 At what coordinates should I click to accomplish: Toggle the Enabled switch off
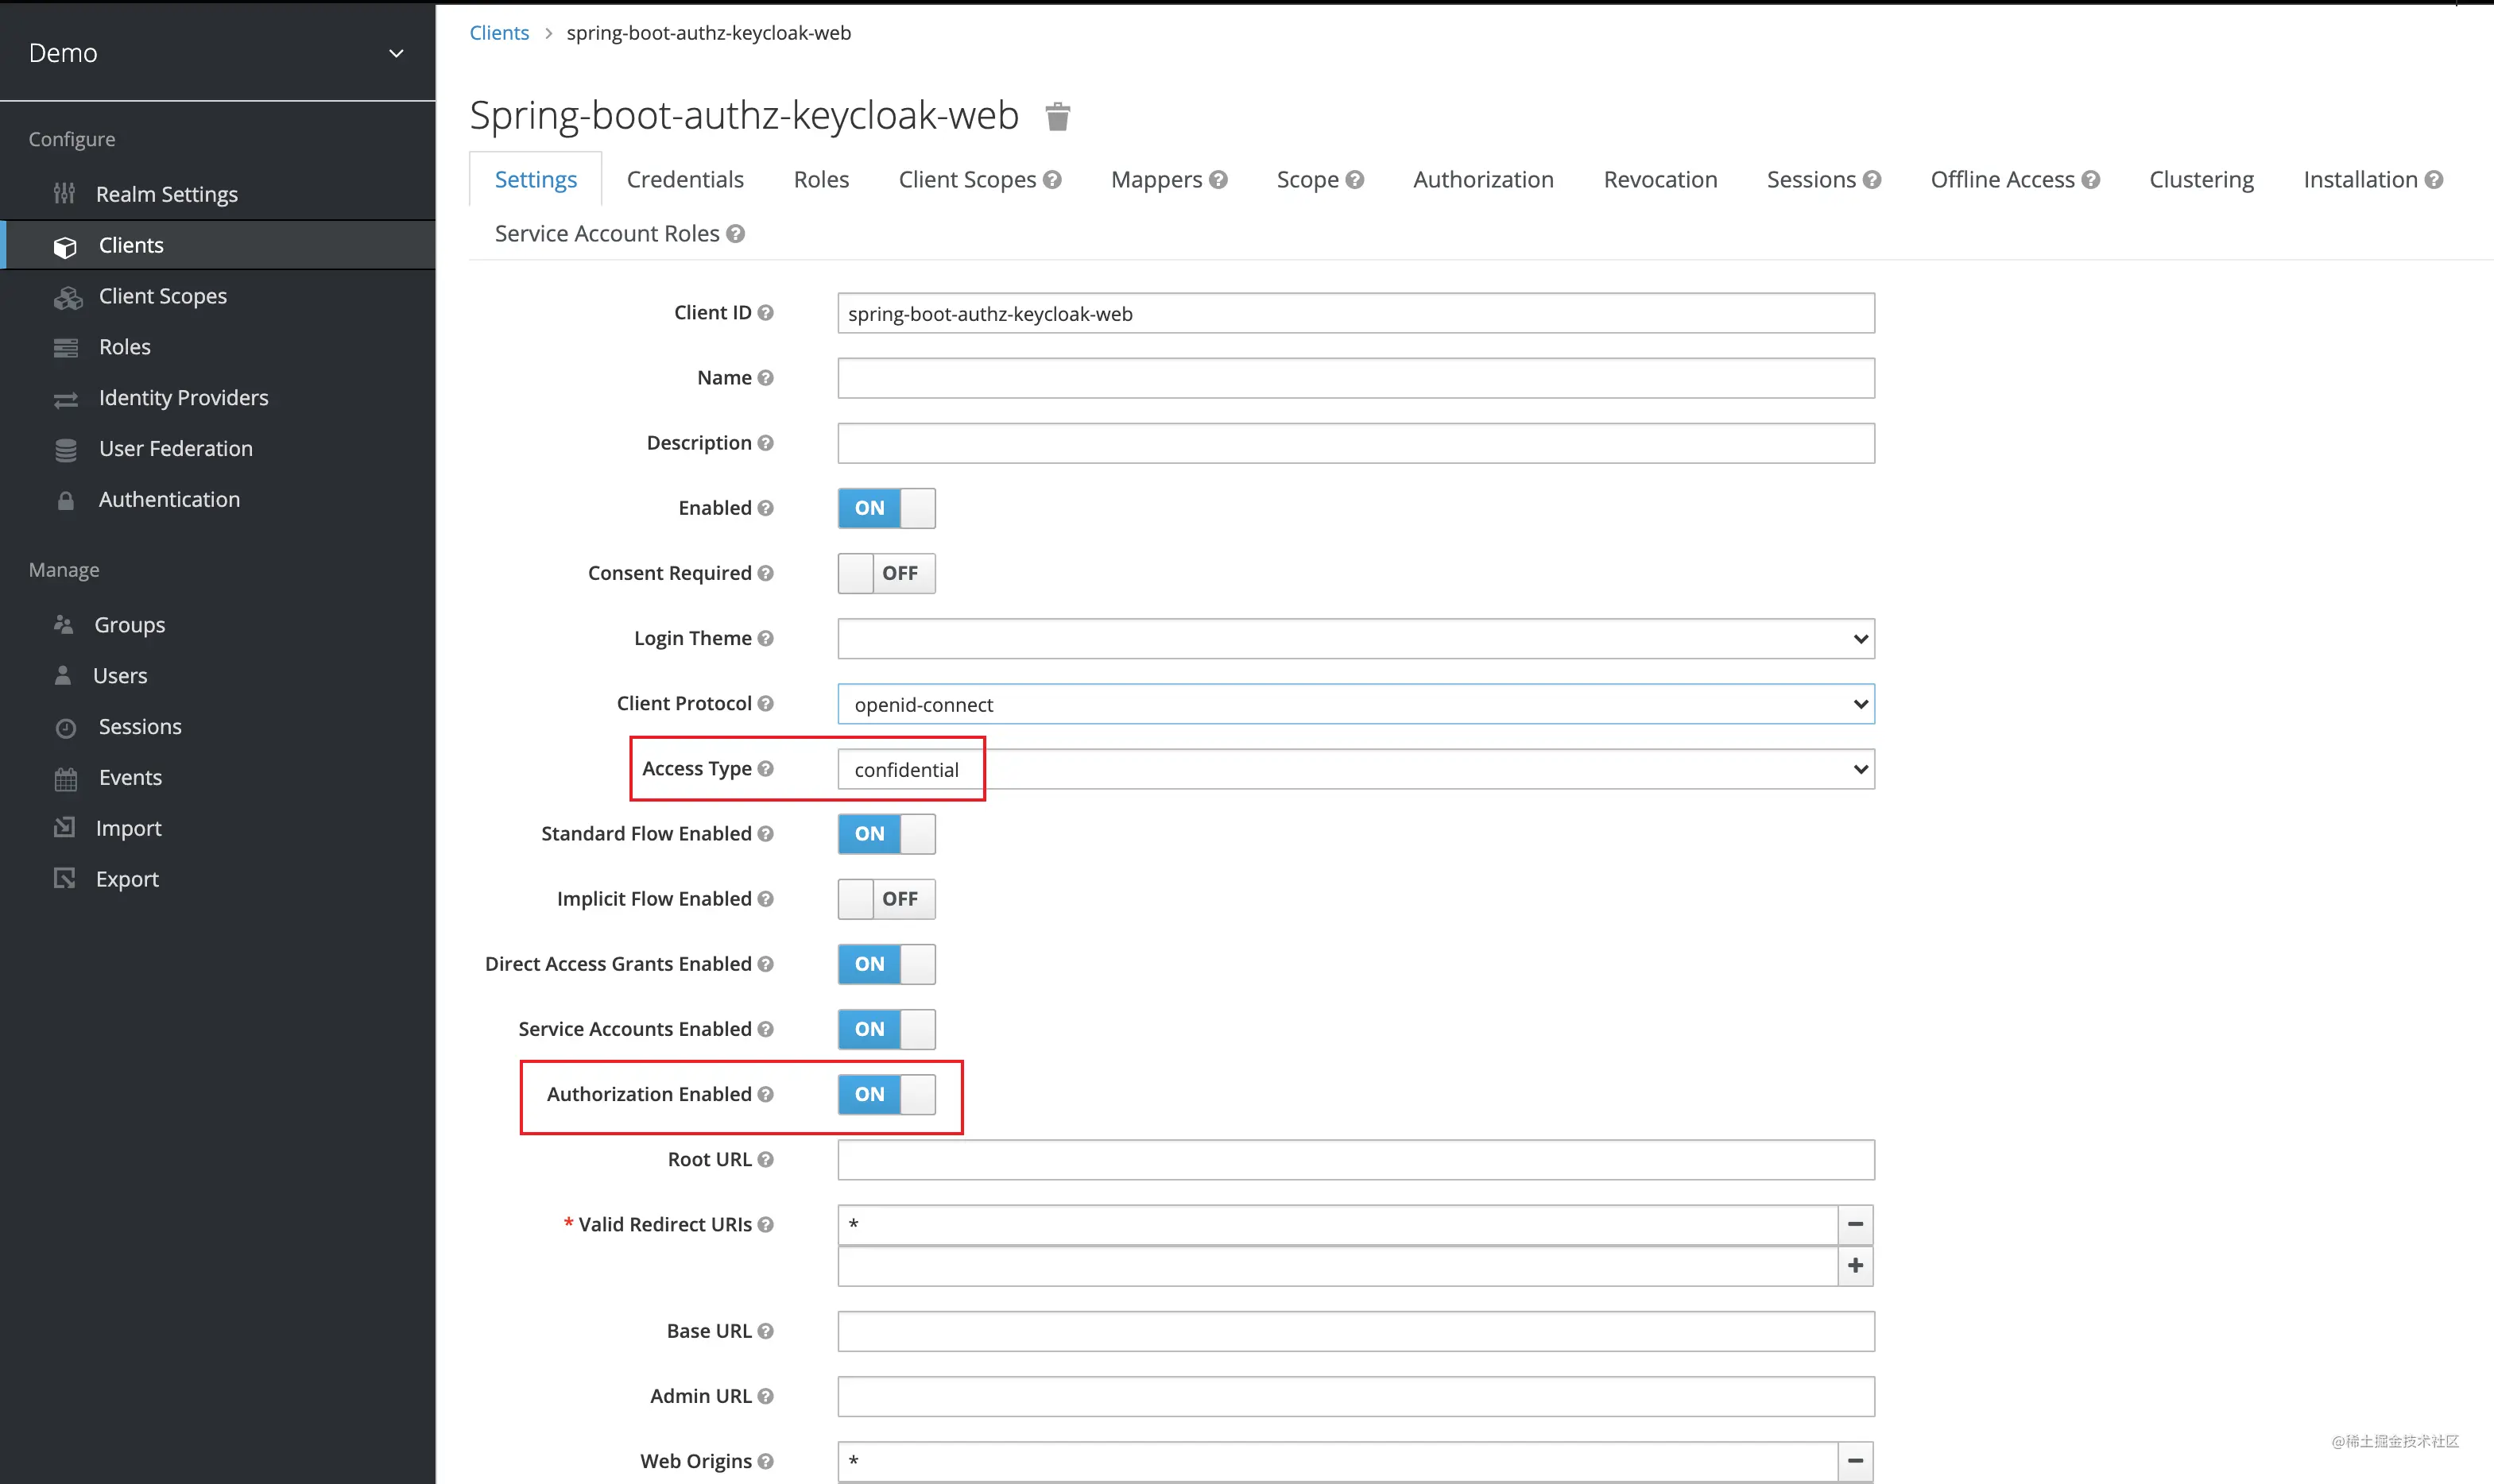(886, 508)
